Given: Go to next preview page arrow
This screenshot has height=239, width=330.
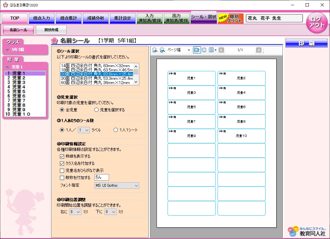Looking at the screenshot, I should click(x=259, y=50).
